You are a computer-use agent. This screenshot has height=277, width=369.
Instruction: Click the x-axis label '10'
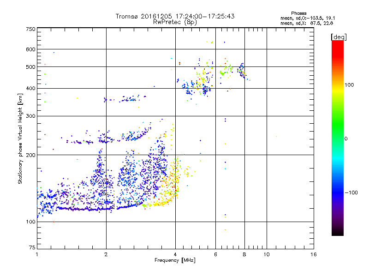point(267,254)
